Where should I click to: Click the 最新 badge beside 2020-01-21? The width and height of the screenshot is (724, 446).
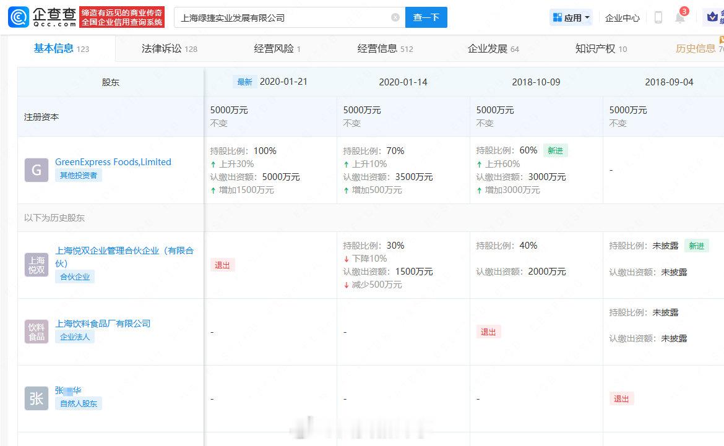244,82
